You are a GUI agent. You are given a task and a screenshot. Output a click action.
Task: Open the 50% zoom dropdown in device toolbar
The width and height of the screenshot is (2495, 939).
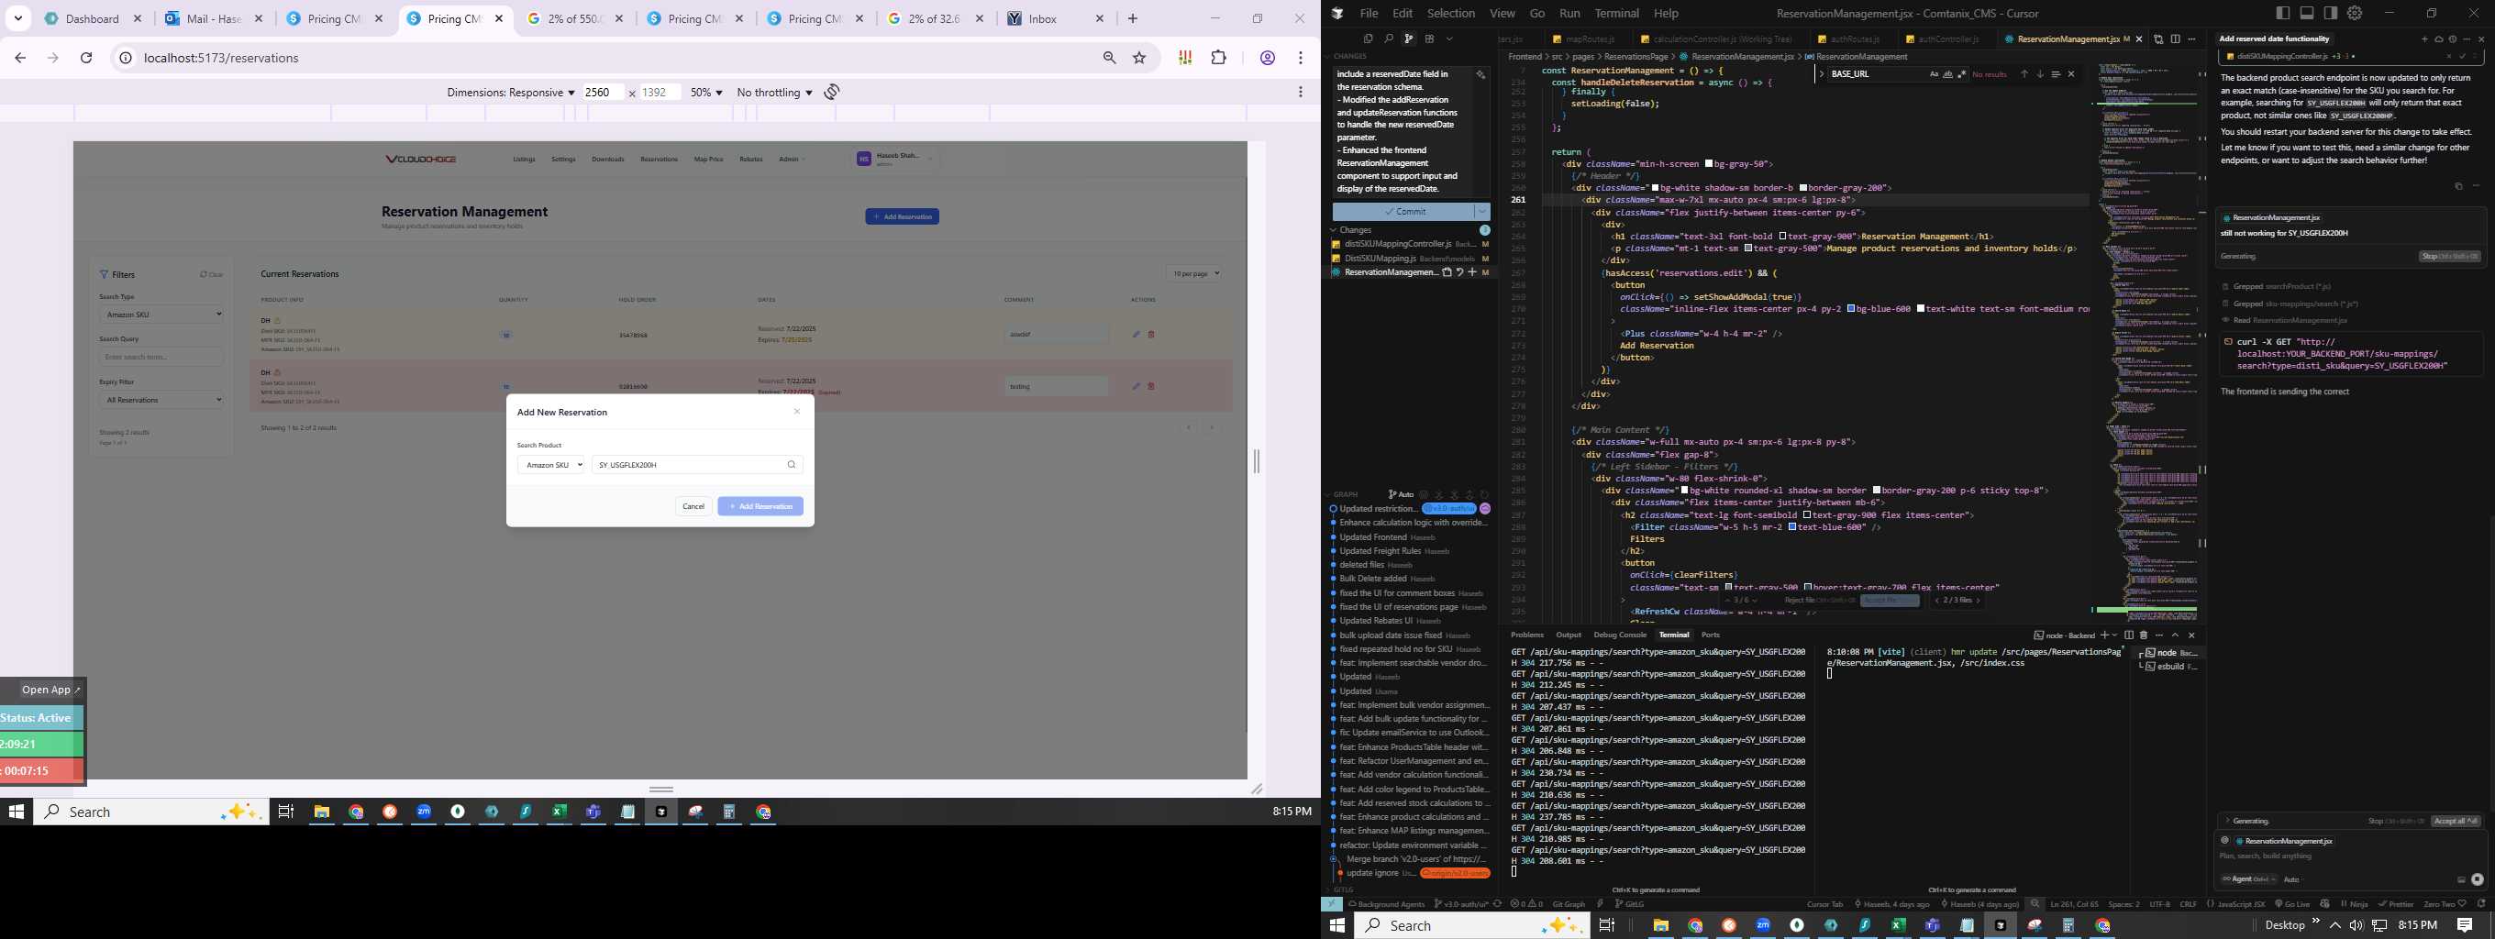tap(706, 92)
